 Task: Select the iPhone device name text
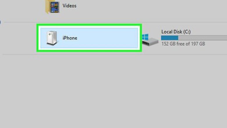click(70, 38)
